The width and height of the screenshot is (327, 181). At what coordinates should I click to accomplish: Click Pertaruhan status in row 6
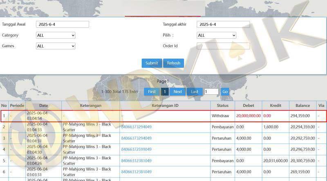222,172
